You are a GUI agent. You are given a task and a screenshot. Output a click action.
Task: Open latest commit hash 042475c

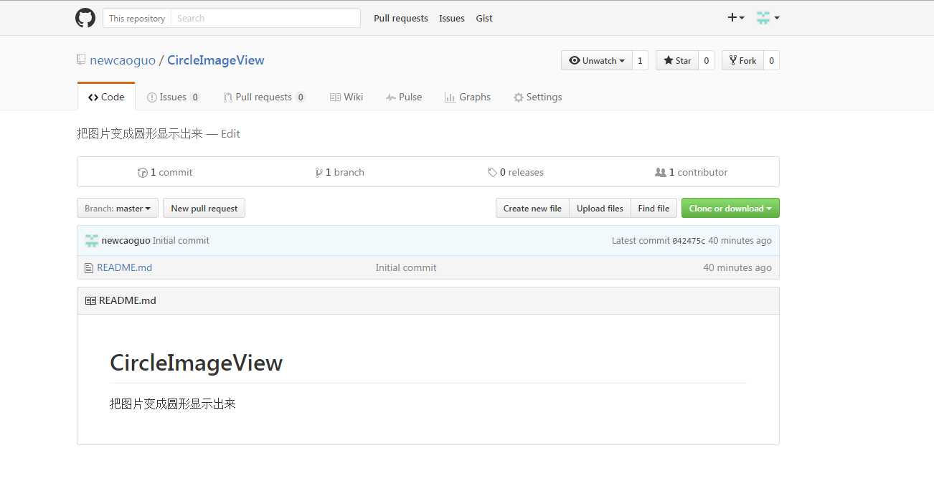(689, 241)
